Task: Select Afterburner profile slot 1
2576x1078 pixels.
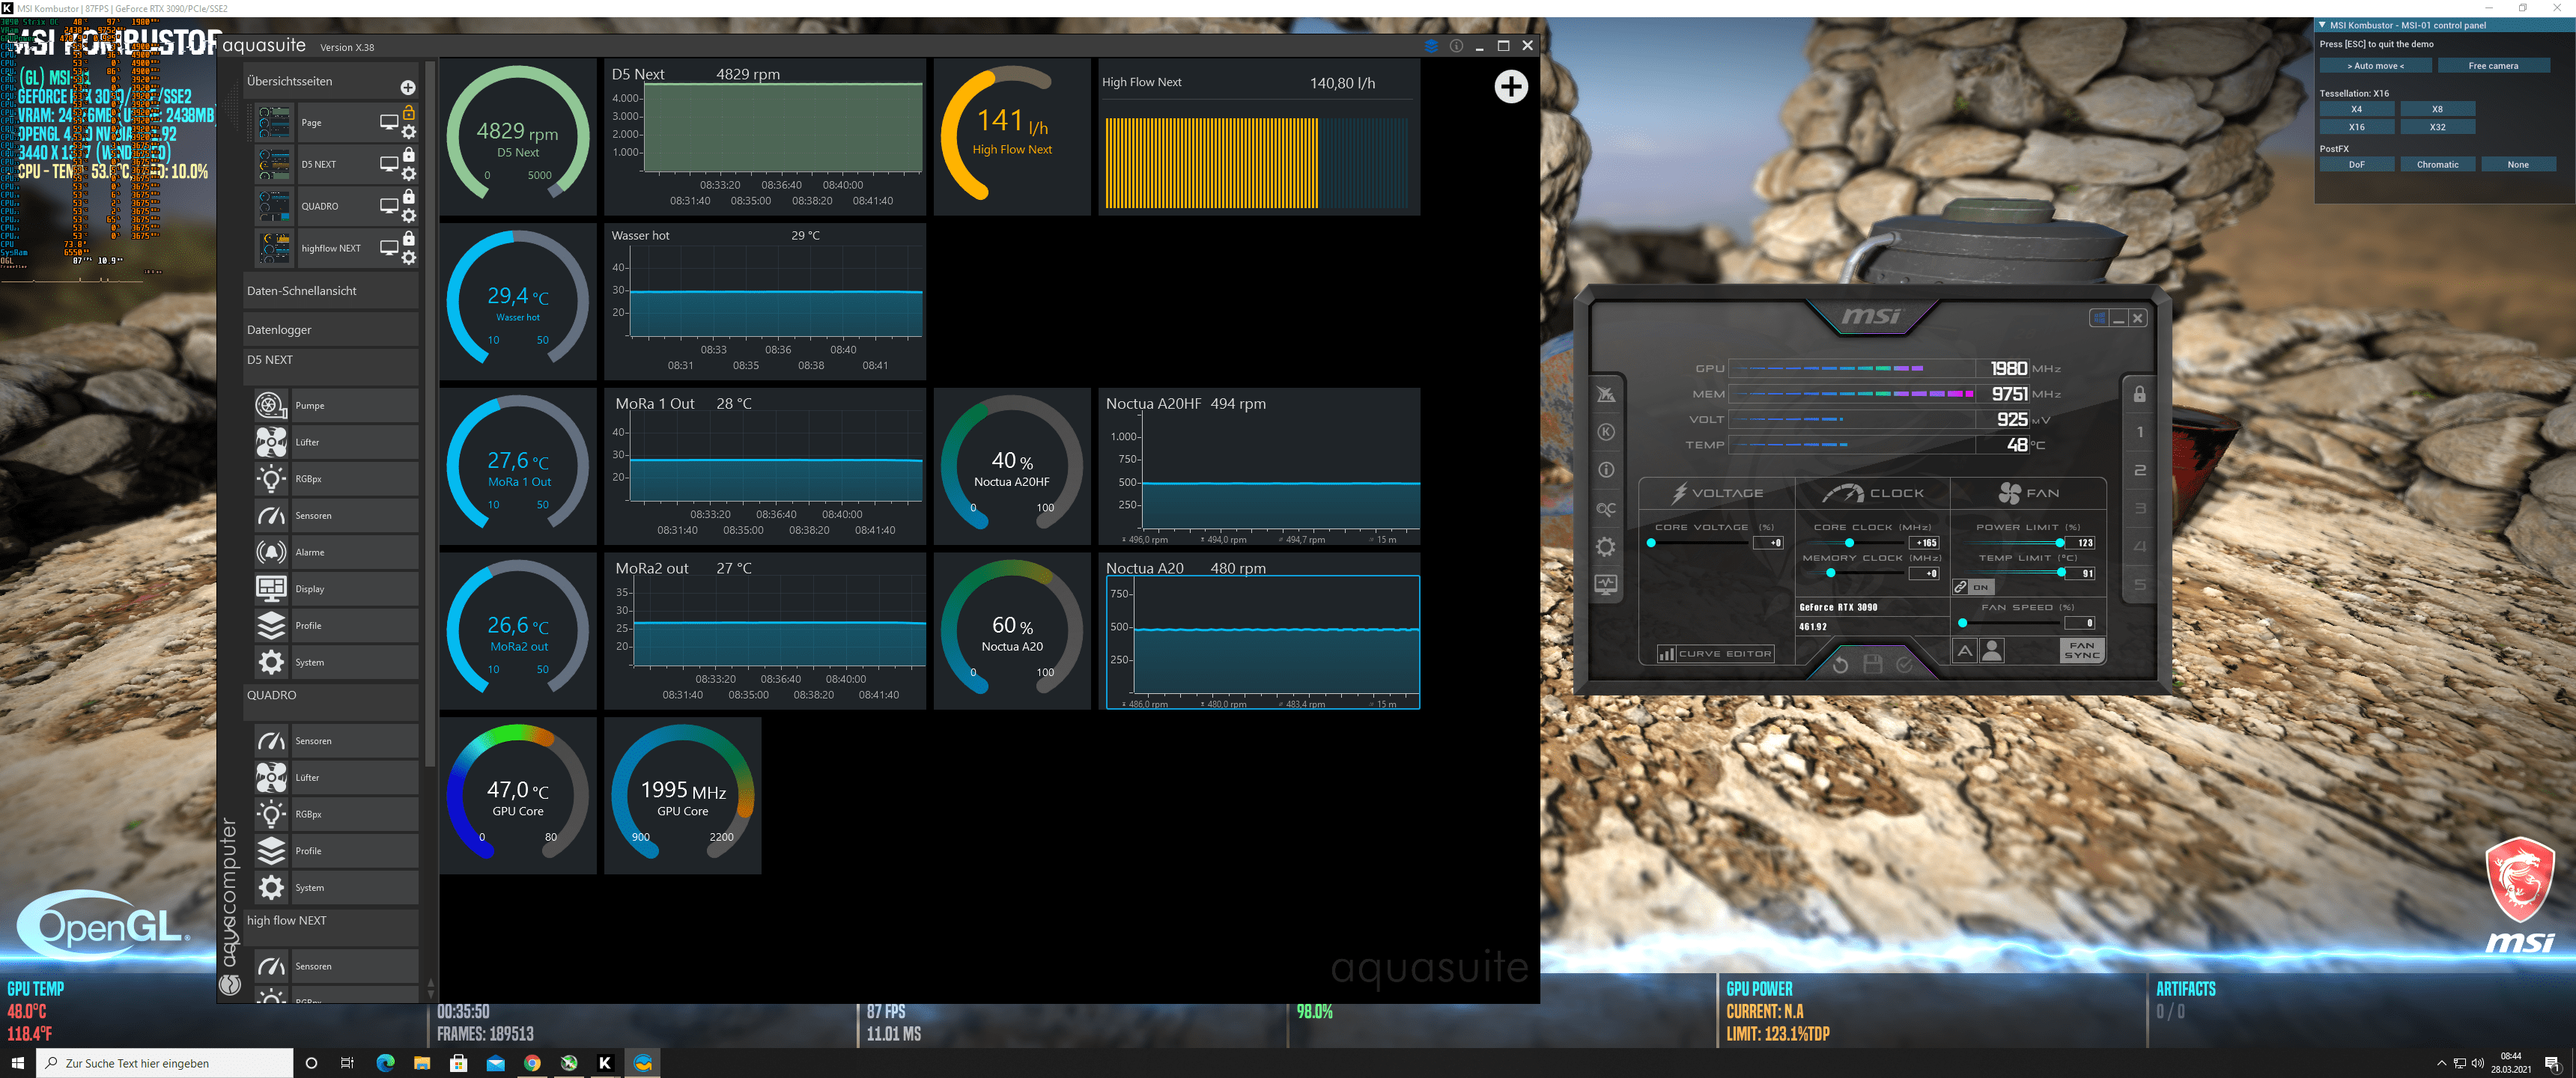Action: click(x=2140, y=432)
